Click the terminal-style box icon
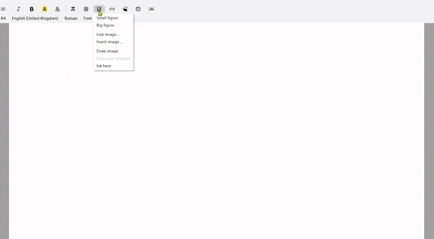This screenshot has height=239, width=434. (138, 9)
